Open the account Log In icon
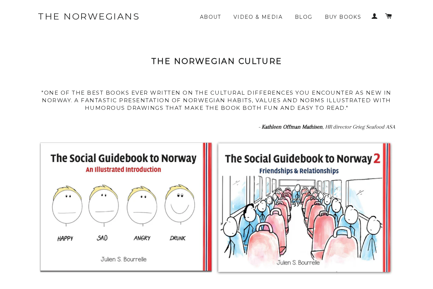This screenshot has height=289, width=433. (374, 15)
